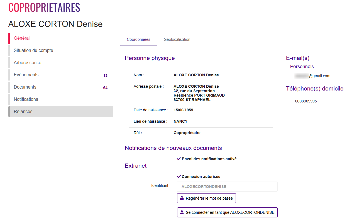Viewport: 347px width, 221px height.
Task: Open the Documents sidebar section
Action: pyautogui.click(x=25, y=87)
